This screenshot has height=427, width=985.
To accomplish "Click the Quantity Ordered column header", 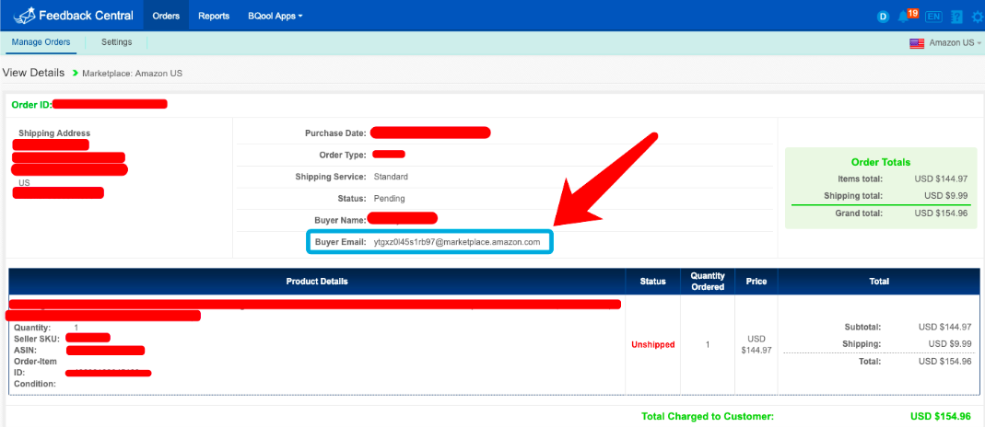I will [x=708, y=282].
